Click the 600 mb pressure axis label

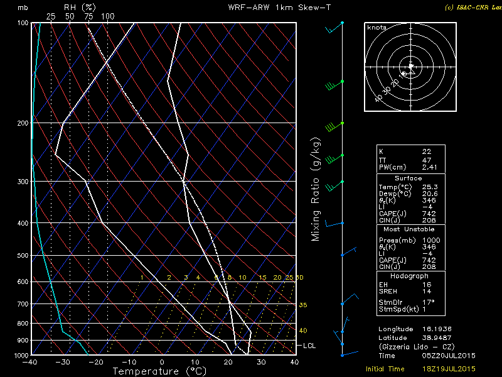point(23,281)
